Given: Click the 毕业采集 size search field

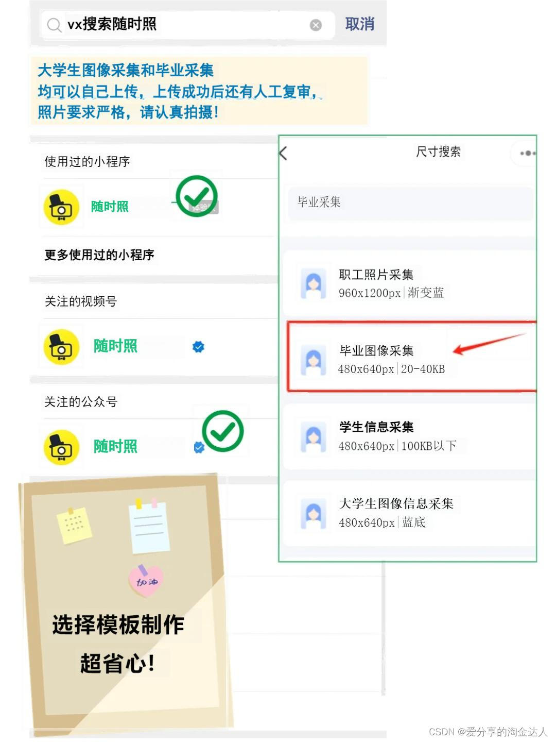Looking at the screenshot, I should point(410,203).
